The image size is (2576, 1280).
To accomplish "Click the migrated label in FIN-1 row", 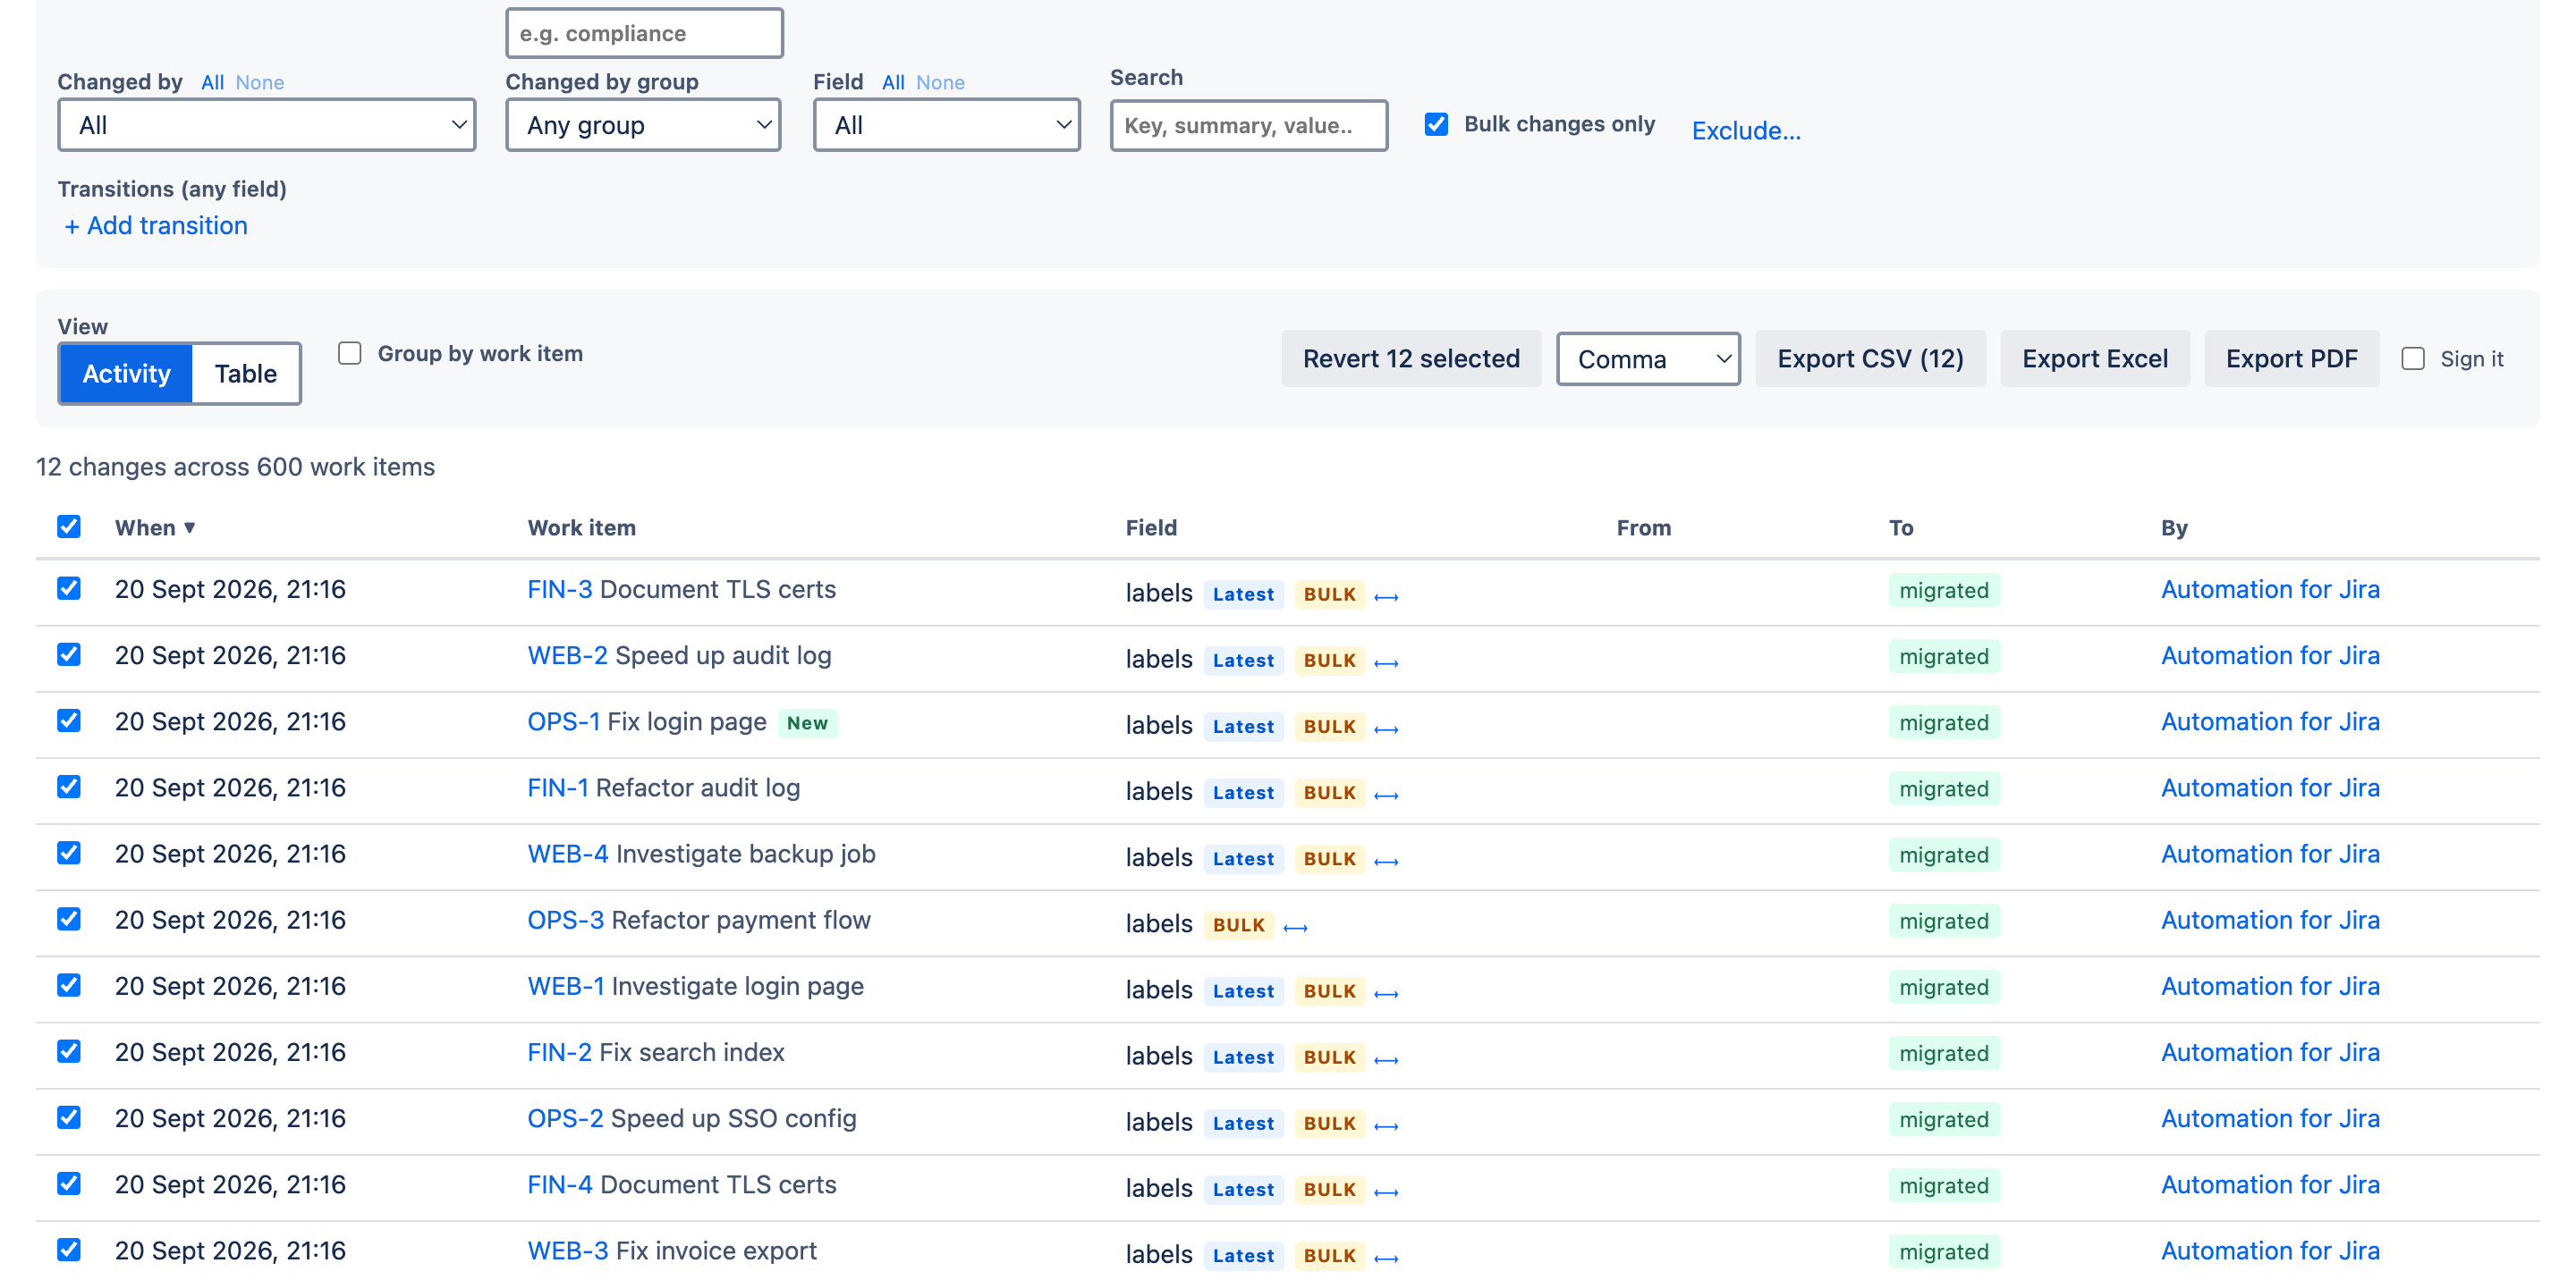I will point(1944,788).
